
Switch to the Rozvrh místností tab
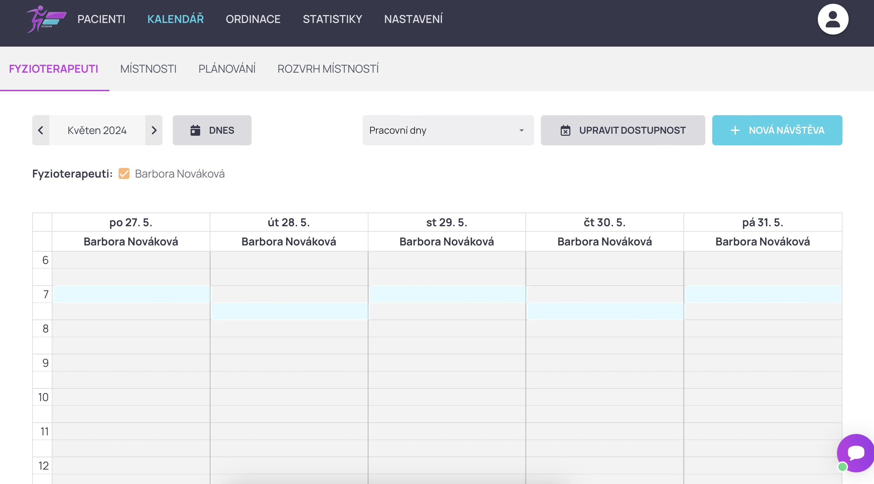click(328, 69)
